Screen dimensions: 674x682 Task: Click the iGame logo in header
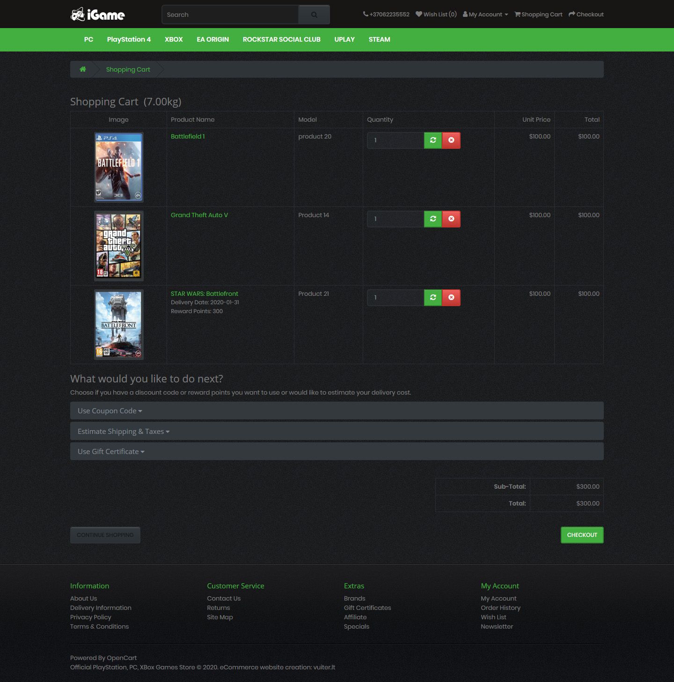(98, 15)
